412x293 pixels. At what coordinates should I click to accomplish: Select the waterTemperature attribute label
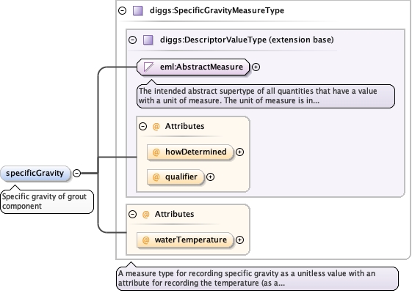191,240
